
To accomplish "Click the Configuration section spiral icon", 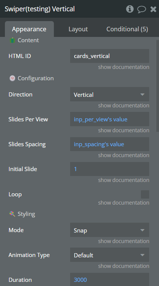I will click(12, 78).
